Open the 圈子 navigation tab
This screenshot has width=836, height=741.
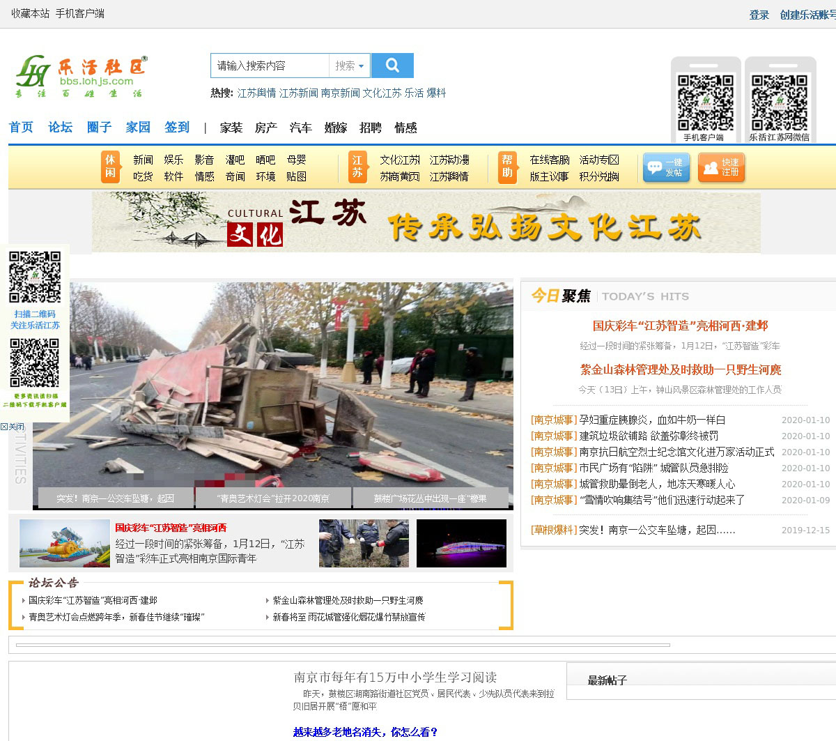point(99,127)
